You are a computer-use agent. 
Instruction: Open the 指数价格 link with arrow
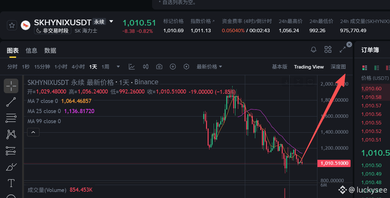coord(203,21)
